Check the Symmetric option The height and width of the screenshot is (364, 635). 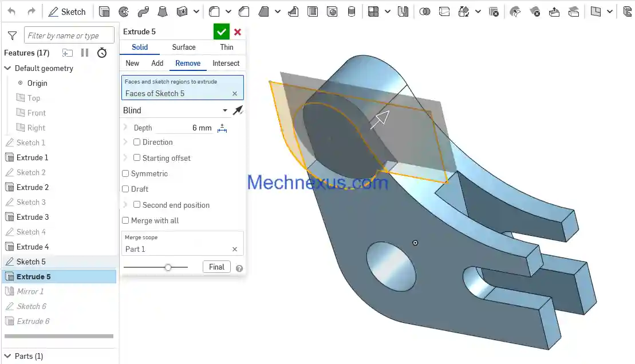[x=125, y=173]
